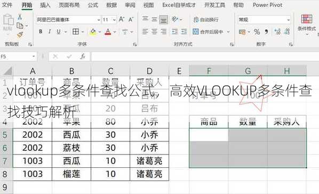Select column D header
Screen dimensions: 319x194
tap(149, 71)
